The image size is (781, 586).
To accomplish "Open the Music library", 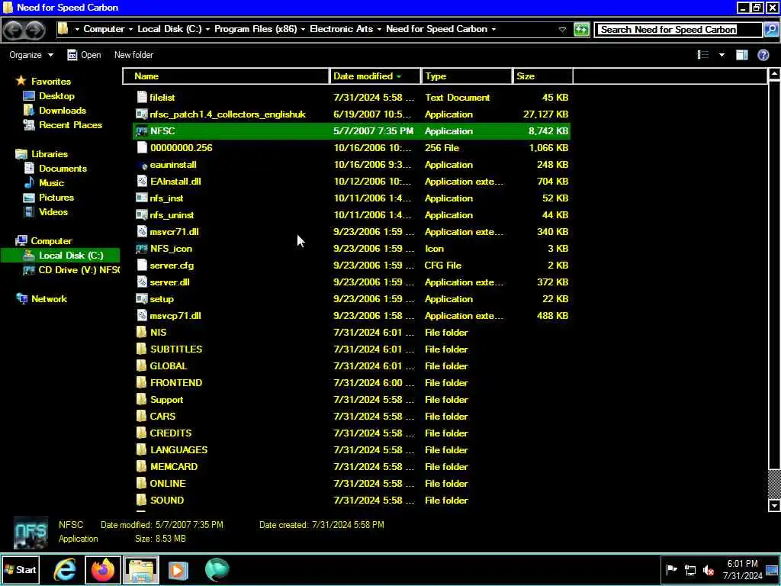I will click(x=51, y=183).
